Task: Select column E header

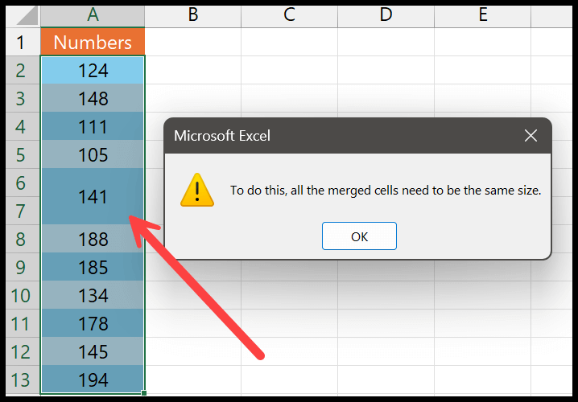Action: coord(482,16)
